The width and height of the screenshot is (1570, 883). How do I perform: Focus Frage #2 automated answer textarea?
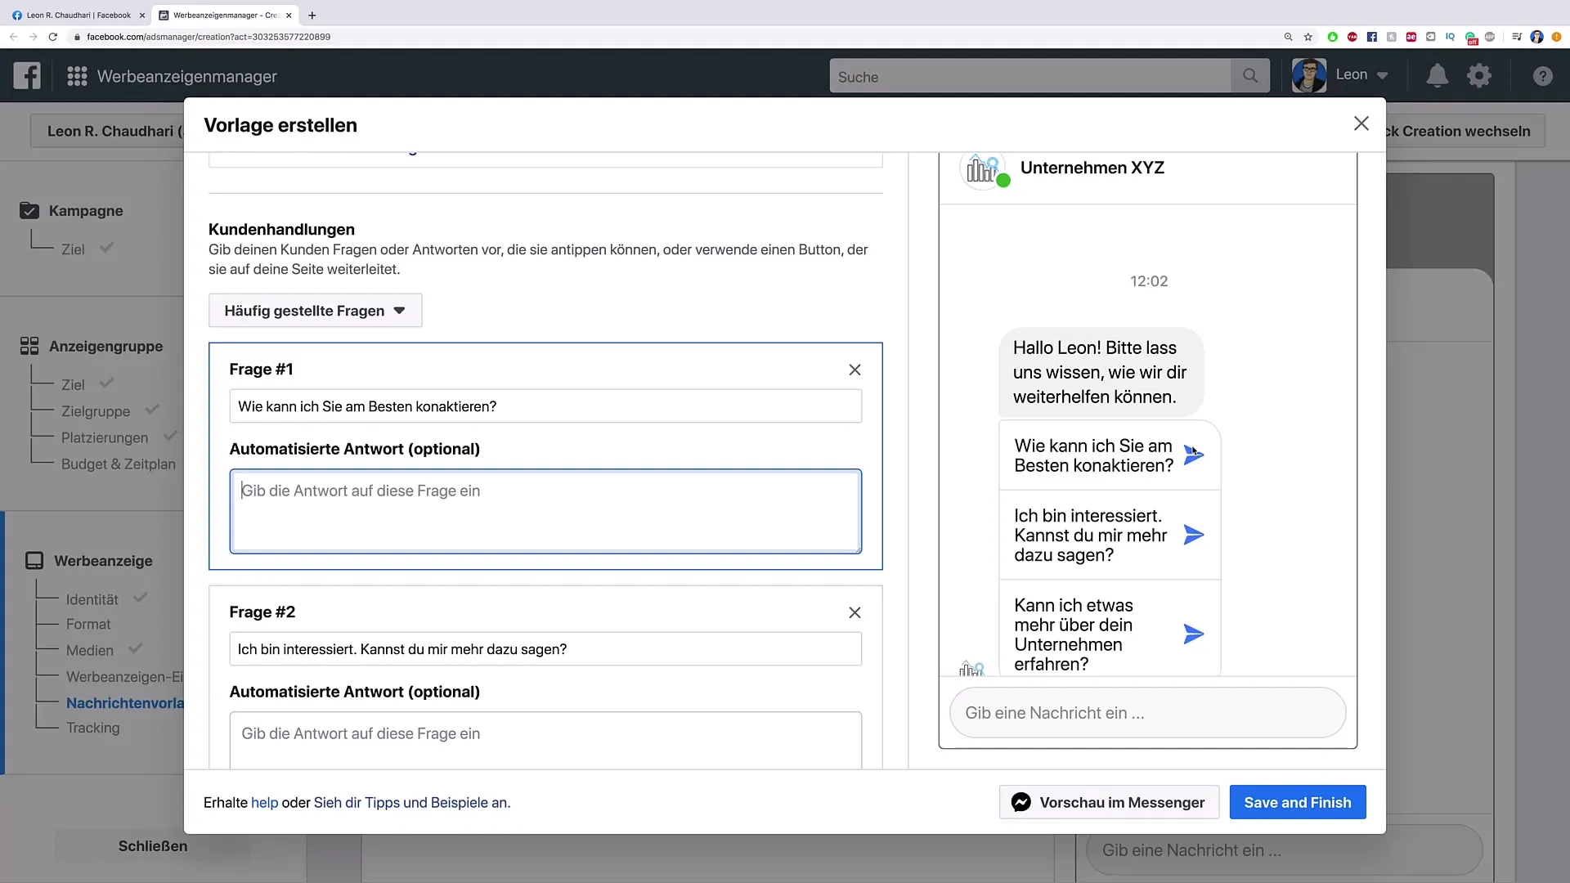click(x=545, y=740)
